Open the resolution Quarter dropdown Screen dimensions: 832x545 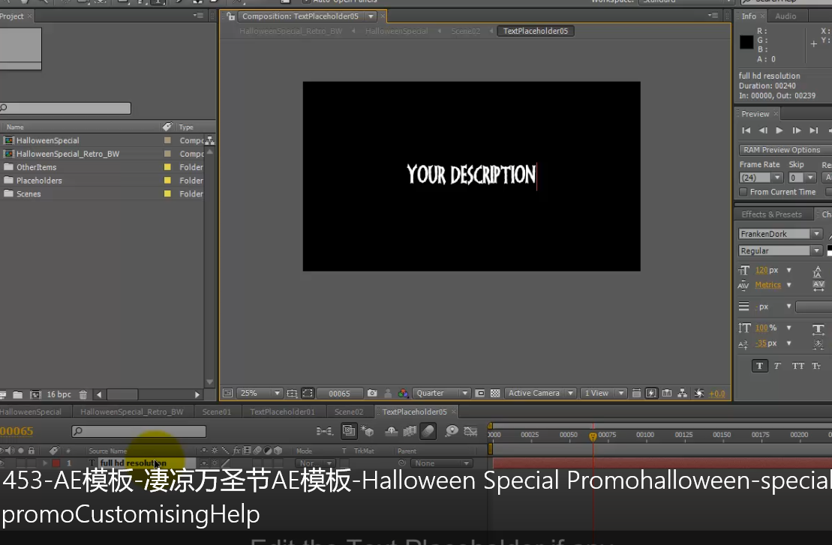(441, 393)
